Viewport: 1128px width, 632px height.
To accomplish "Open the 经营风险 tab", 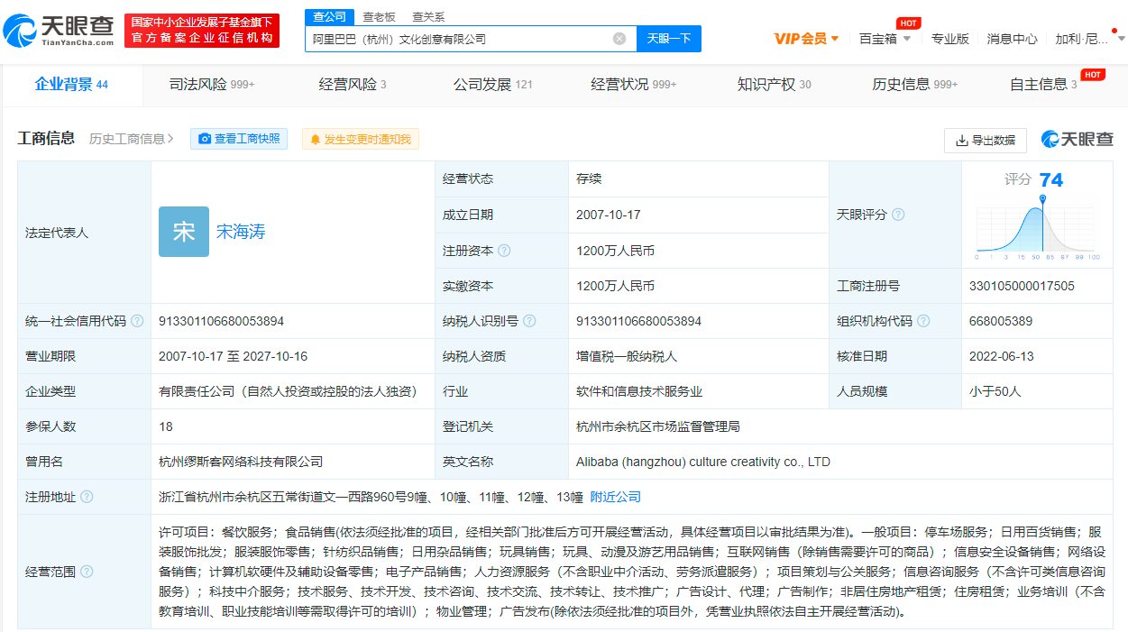I will click(353, 85).
